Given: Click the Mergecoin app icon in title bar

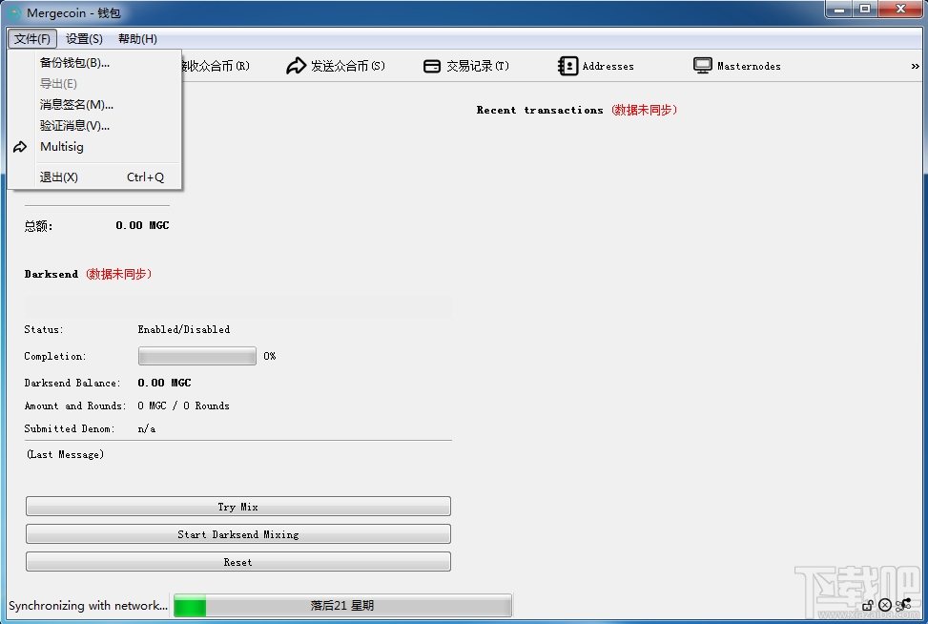Looking at the screenshot, I should point(14,13).
